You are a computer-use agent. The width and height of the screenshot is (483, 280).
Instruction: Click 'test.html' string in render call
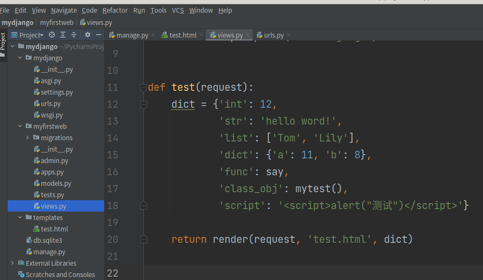click(340, 239)
